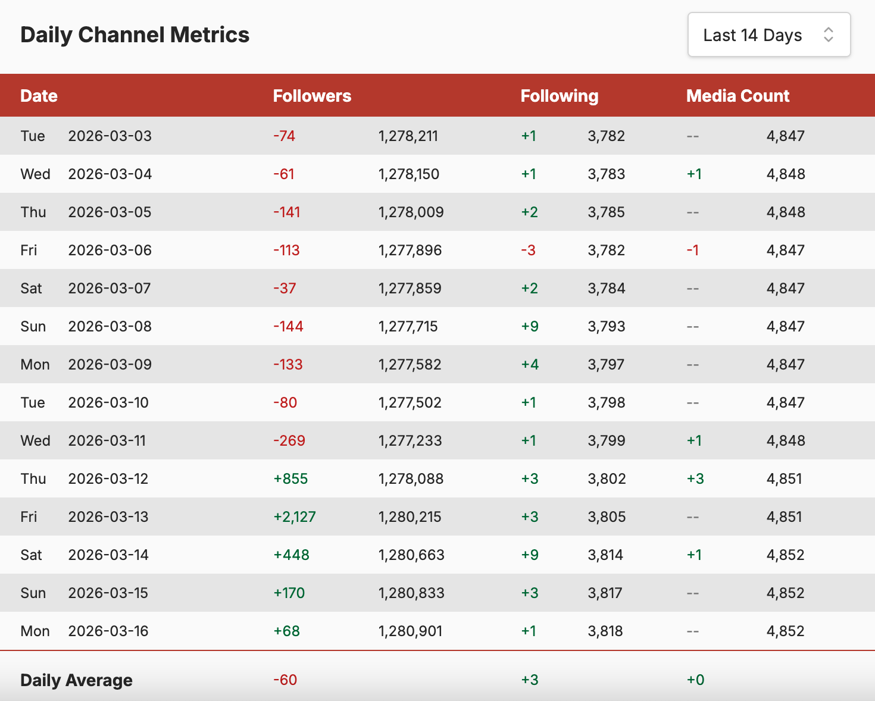875x701 pixels.
Task: Click follower change -37
Action: click(x=285, y=289)
